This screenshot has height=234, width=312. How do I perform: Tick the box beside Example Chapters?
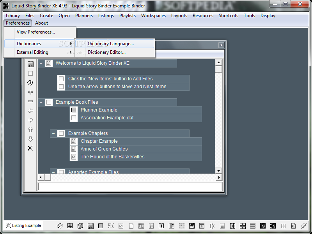point(61,133)
